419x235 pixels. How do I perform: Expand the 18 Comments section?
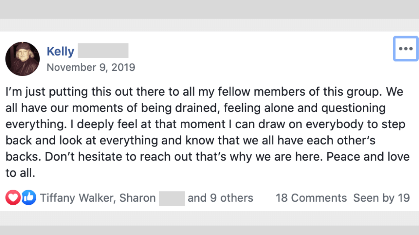311,198
